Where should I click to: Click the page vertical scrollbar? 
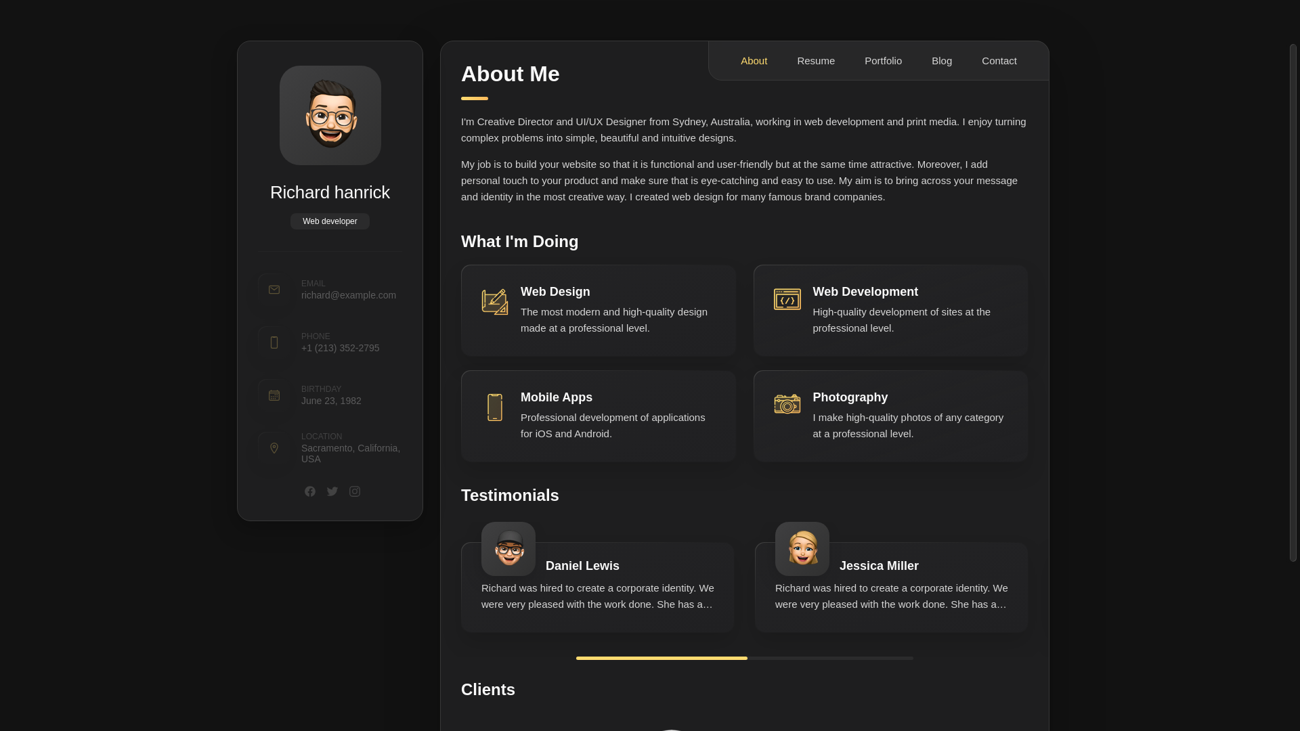[x=1293, y=303]
